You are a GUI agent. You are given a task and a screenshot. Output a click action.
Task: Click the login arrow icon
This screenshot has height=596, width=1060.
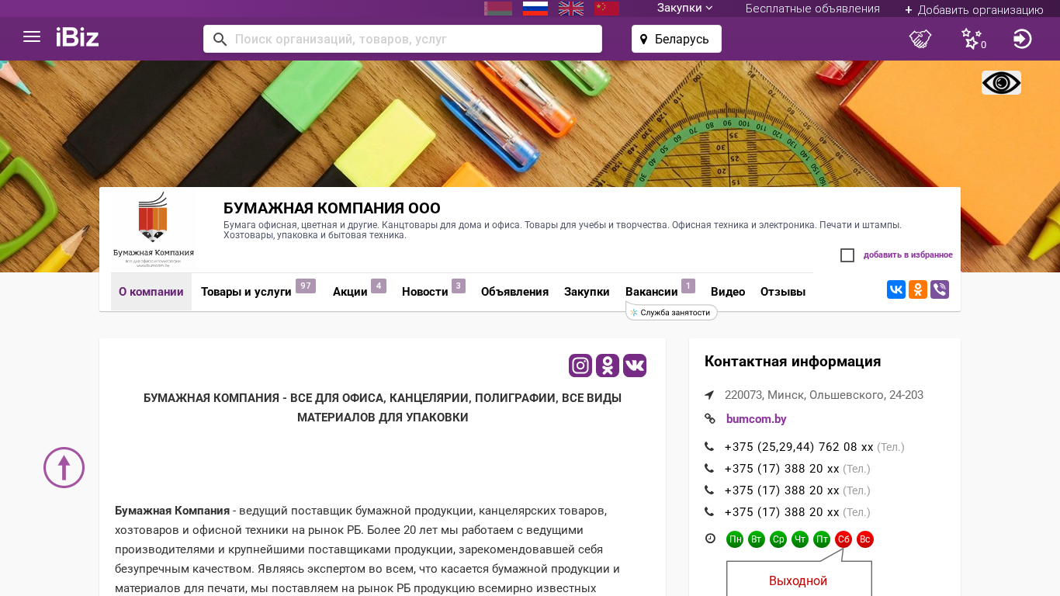(x=1023, y=39)
